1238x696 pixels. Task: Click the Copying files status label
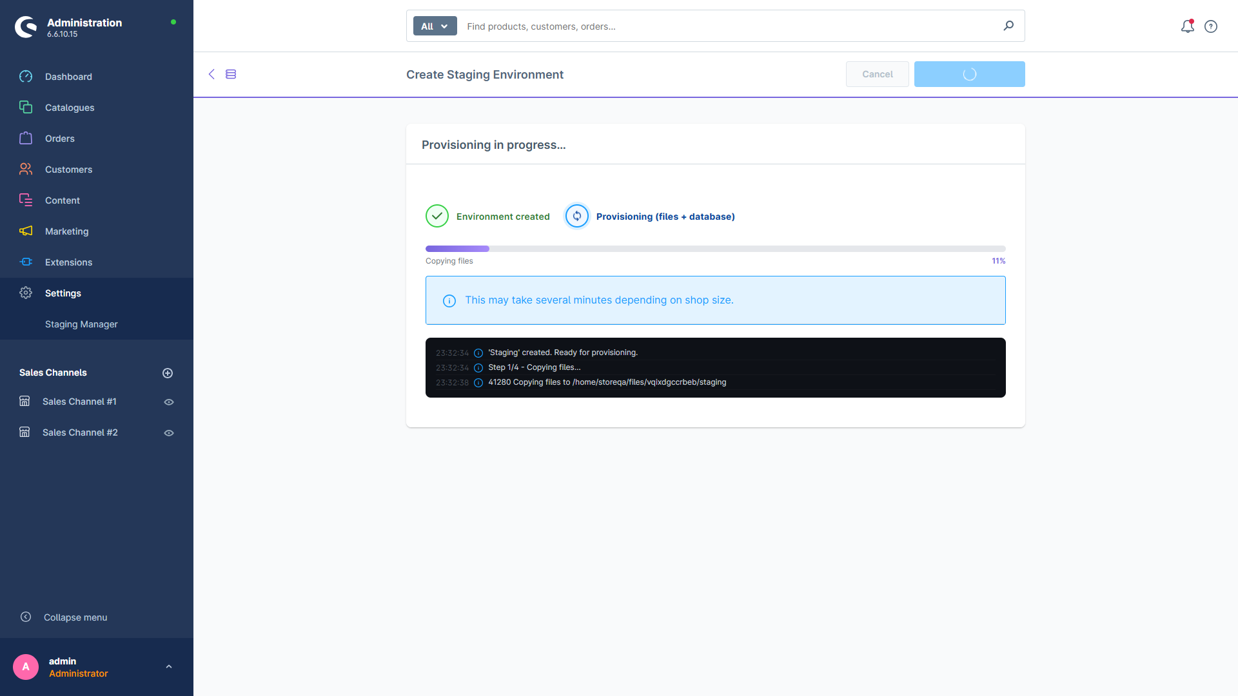[x=449, y=261]
